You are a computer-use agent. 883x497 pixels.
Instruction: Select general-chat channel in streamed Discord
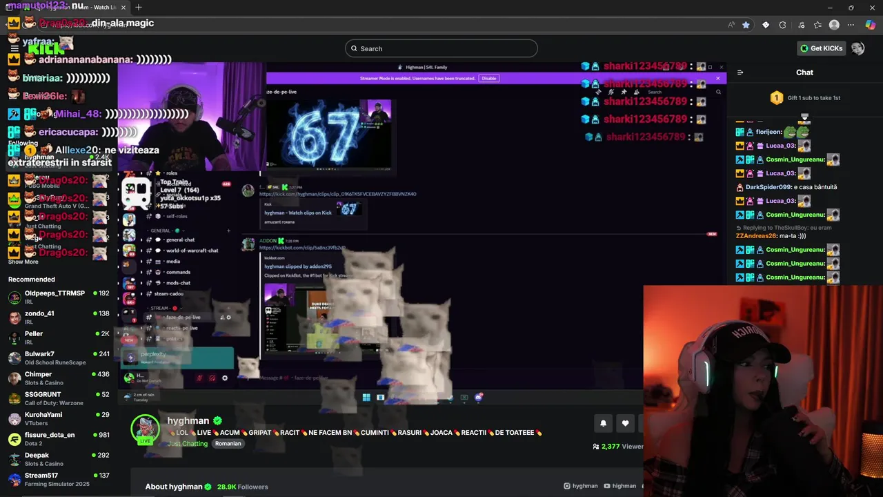tap(179, 240)
